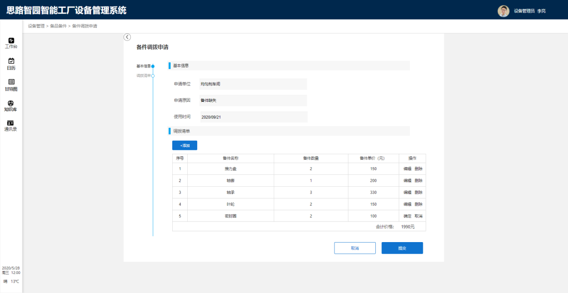
Task: Open the 通讯录 contacts icon
Action: click(x=11, y=123)
